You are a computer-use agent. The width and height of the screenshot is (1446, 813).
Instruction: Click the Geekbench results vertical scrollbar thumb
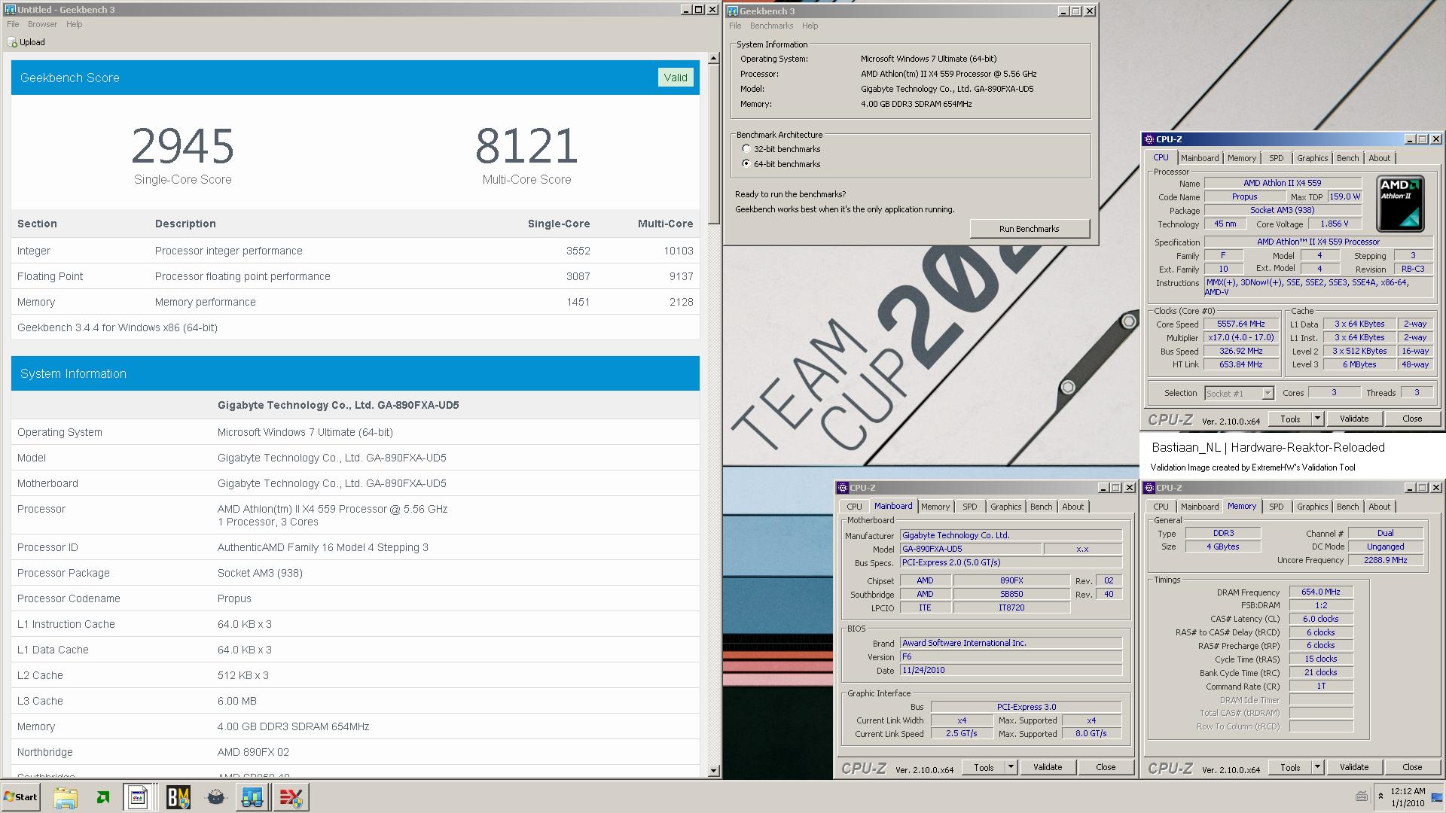713,143
